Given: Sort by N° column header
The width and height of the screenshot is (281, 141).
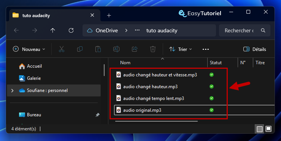Looking at the screenshot, I should (x=243, y=63).
